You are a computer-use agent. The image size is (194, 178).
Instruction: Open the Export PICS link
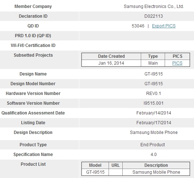(164, 26)
